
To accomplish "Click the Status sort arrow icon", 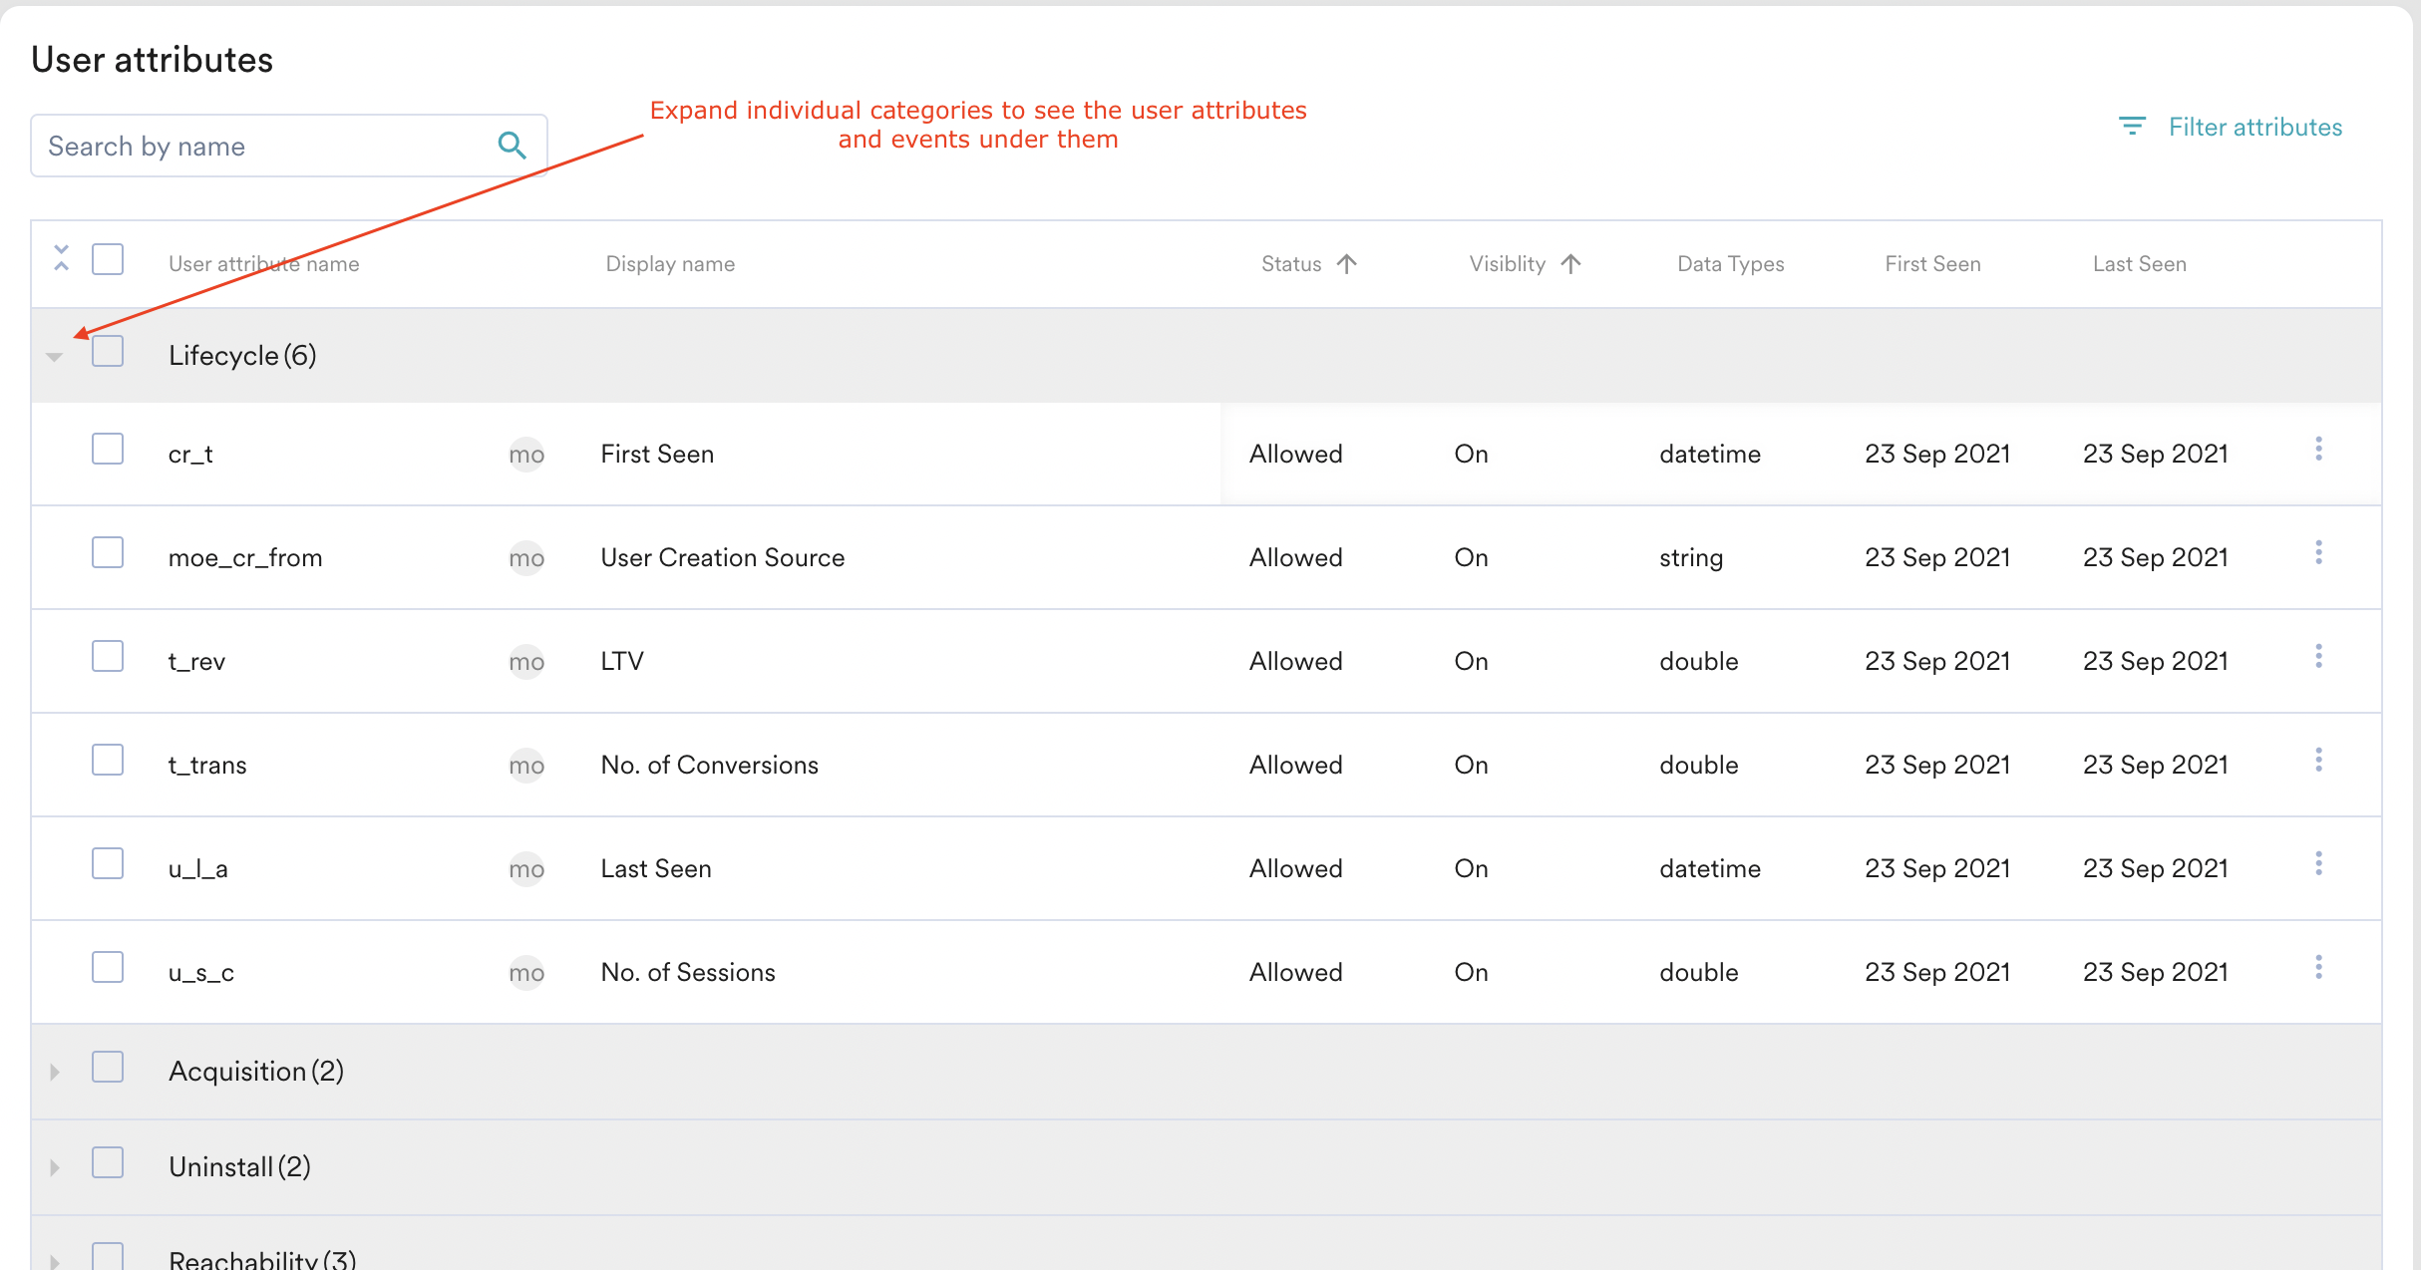I will pyautogui.click(x=1347, y=264).
